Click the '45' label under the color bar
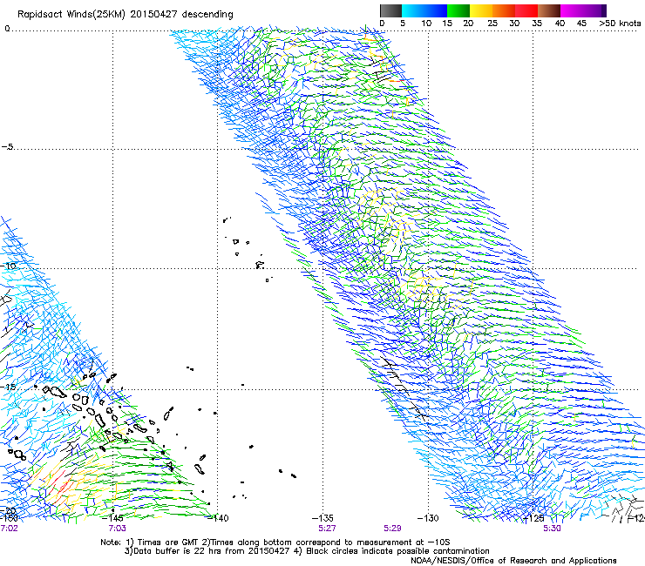Image resolution: width=645 pixels, height=566 pixels. coord(581,24)
